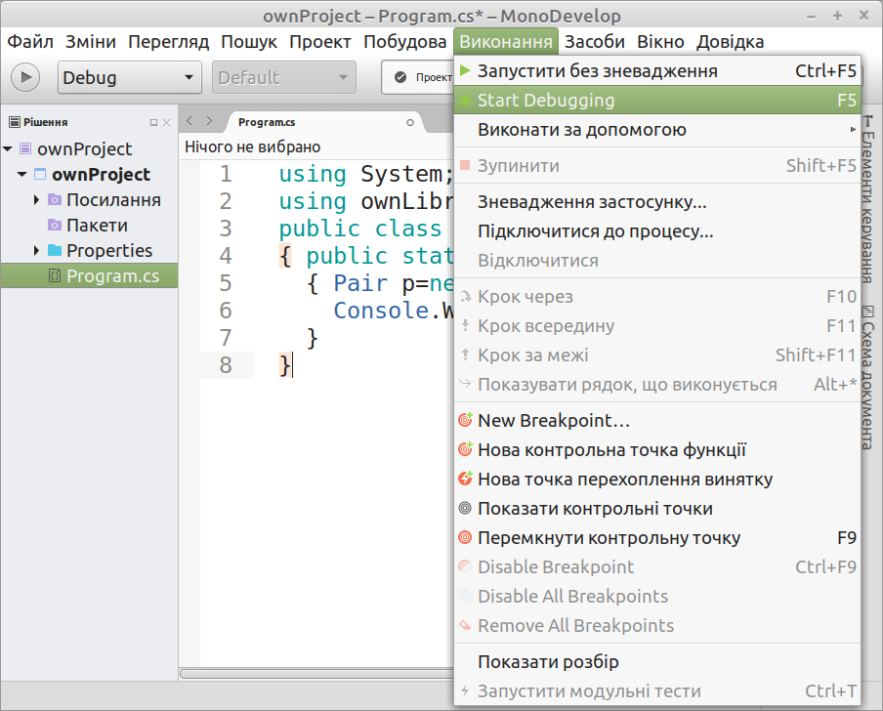The height and width of the screenshot is (711, 883).
Task: Navigate forward with right arrow button
Action: pos(209,120)
